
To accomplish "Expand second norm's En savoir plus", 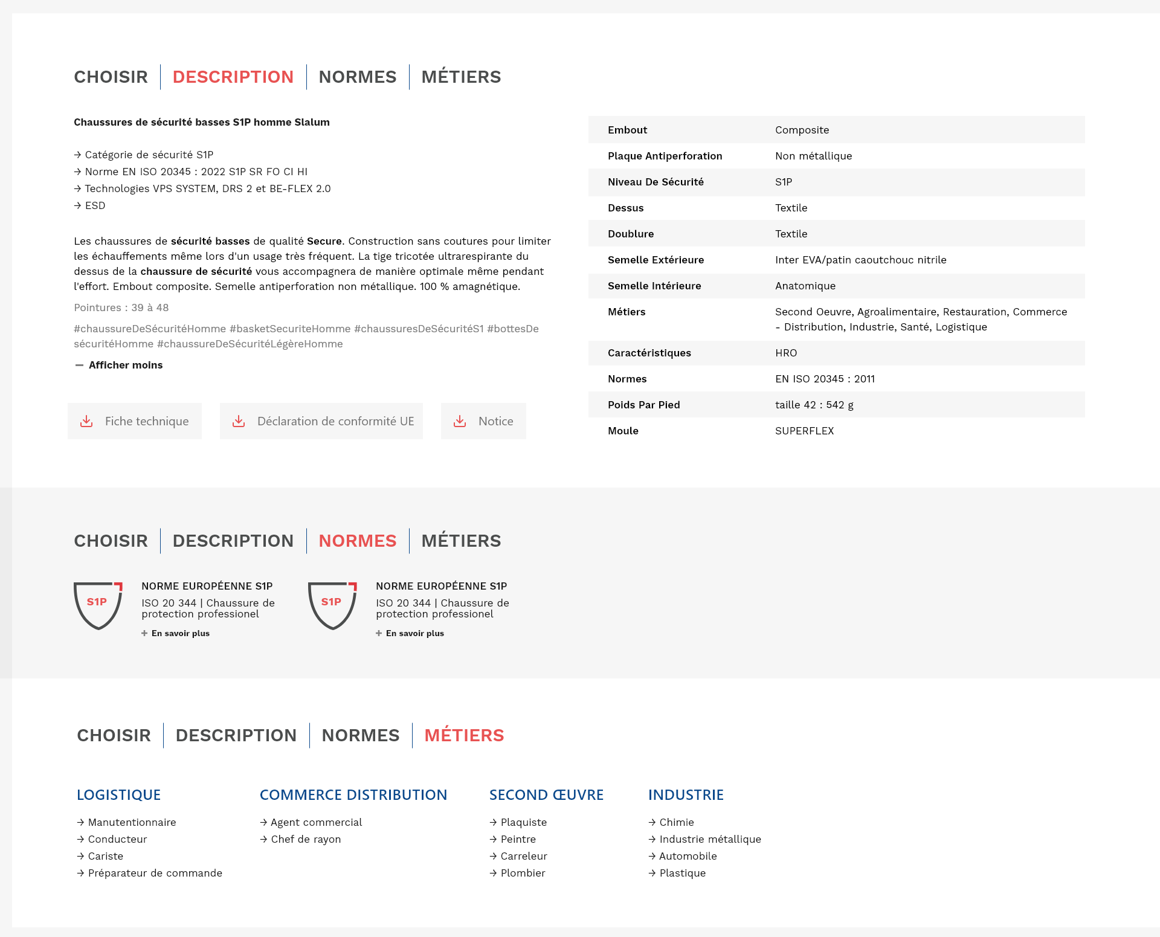I will tap(414, 633).
